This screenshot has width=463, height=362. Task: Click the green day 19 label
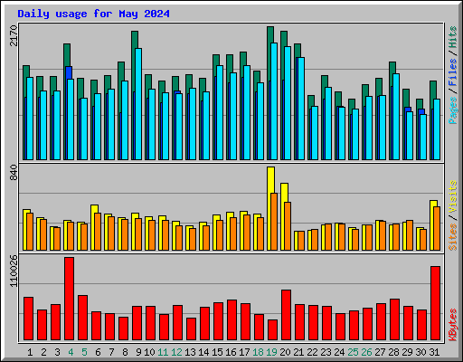pos(271,352)
